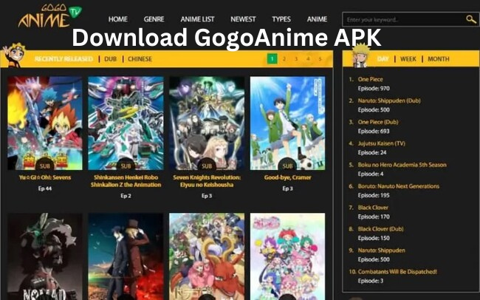This screenshot has height=300, width=480.
Task: Open Black Clover (Dub) ranking entry
Action: (380, 229)
